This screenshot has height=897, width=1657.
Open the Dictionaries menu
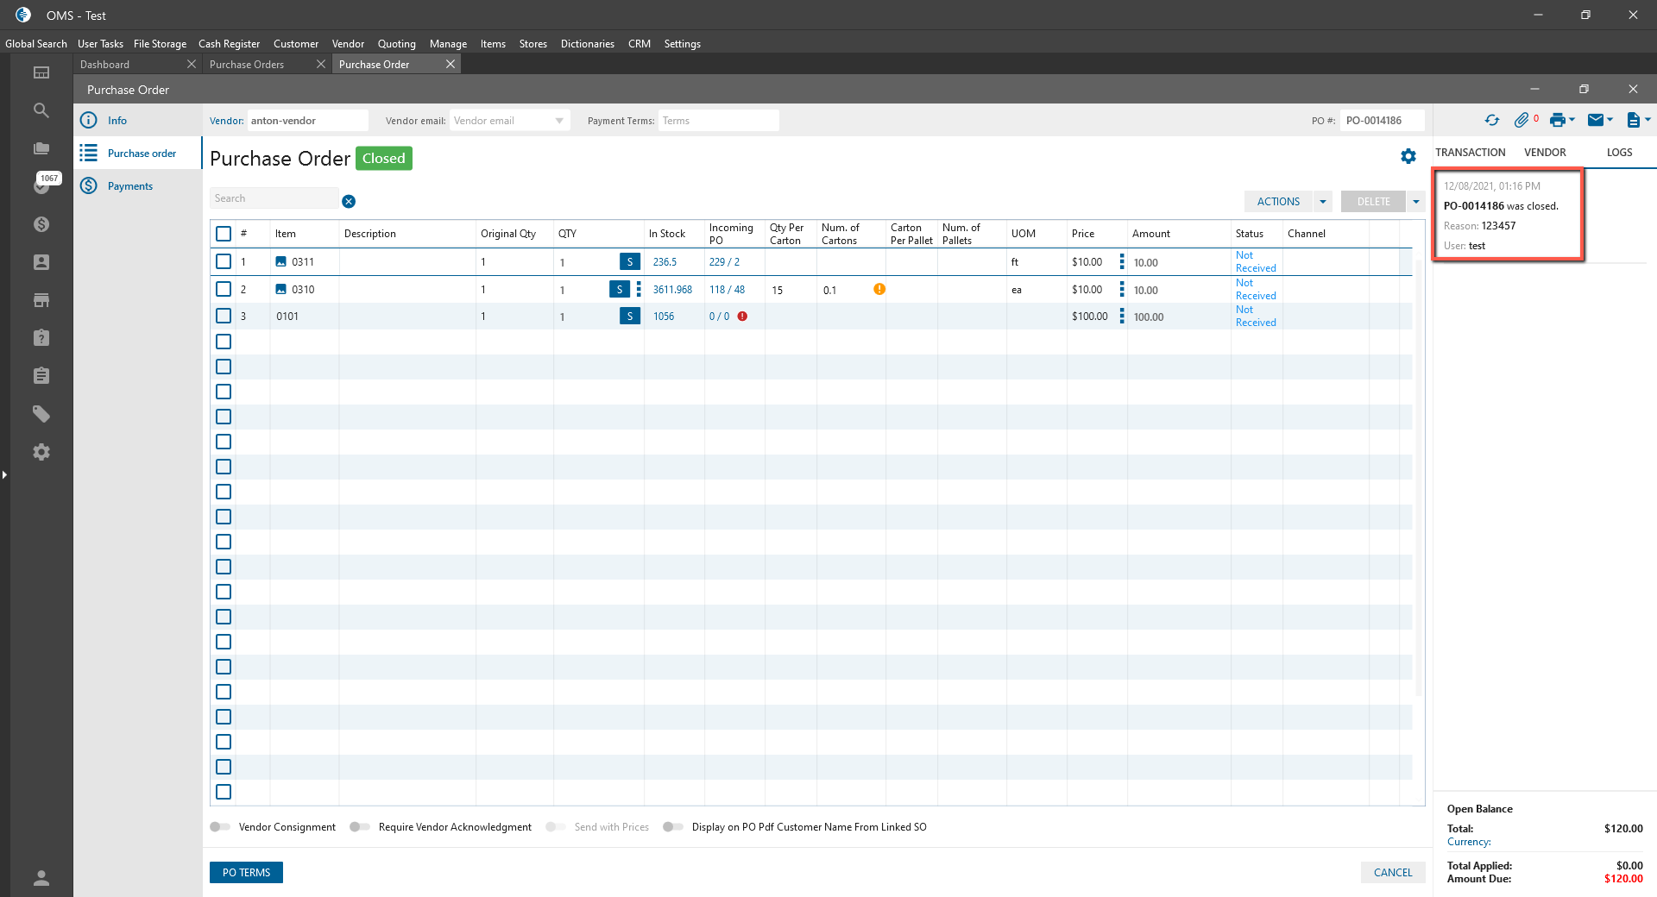[x=587, y=44]
